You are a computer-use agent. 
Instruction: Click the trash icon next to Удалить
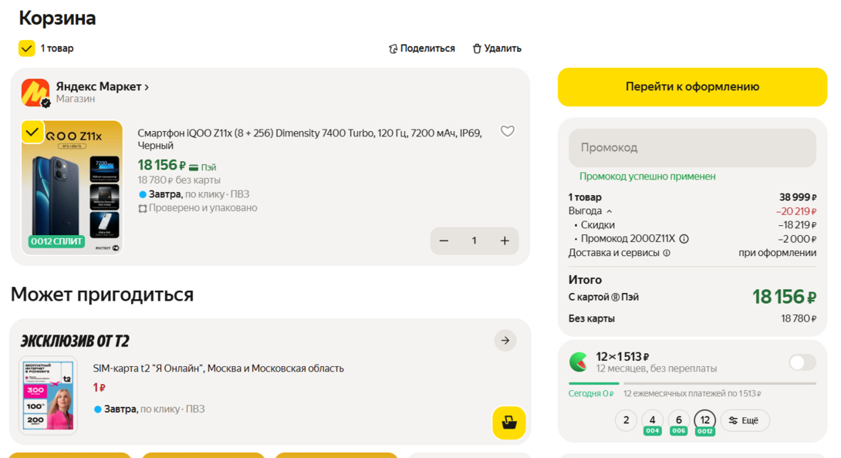click(477, 49)
